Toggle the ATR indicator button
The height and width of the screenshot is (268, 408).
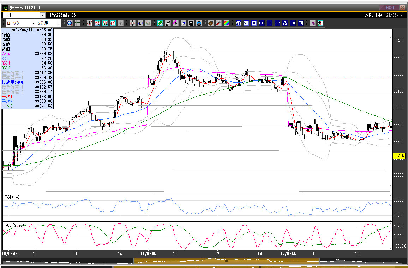pos(277,23)
